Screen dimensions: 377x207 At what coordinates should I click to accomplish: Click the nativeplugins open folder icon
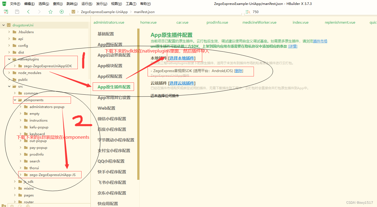[14, 59]
